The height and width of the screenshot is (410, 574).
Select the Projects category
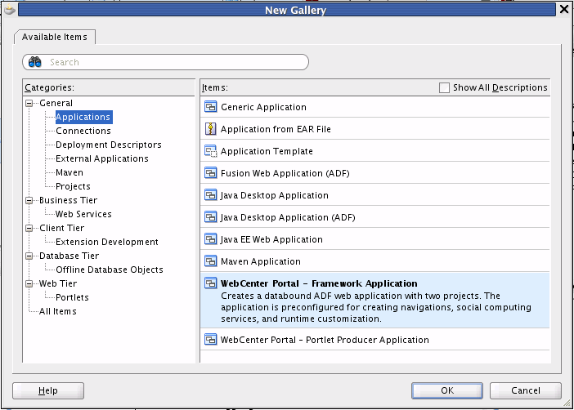[73, 186]
